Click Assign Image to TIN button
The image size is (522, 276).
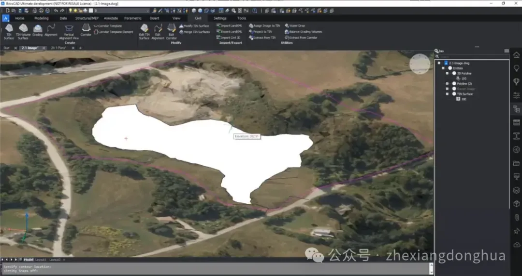pos(265,26)
